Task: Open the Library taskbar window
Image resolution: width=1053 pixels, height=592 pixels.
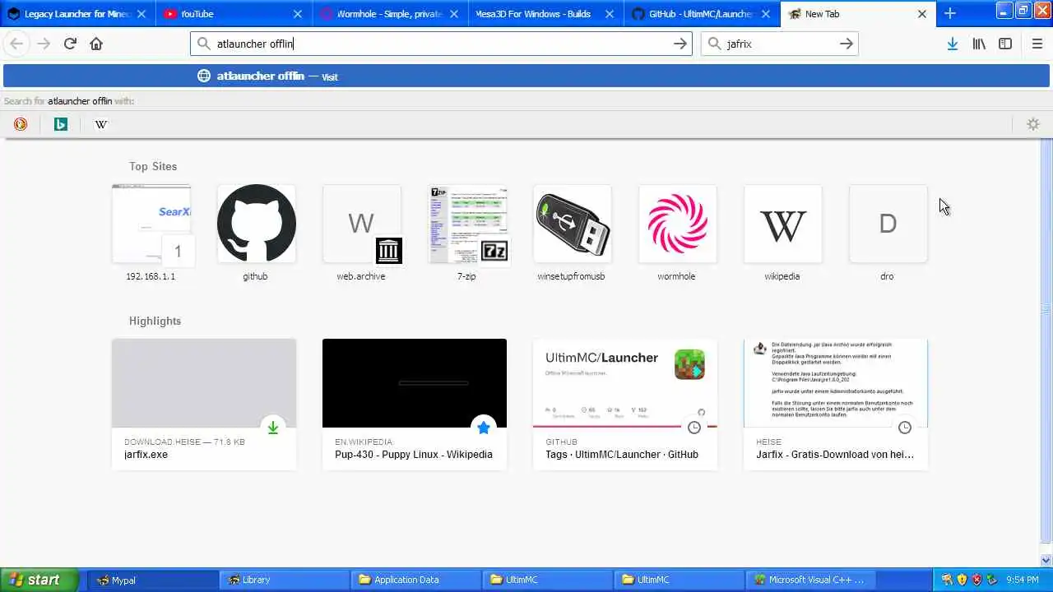Action: point(284,580)
